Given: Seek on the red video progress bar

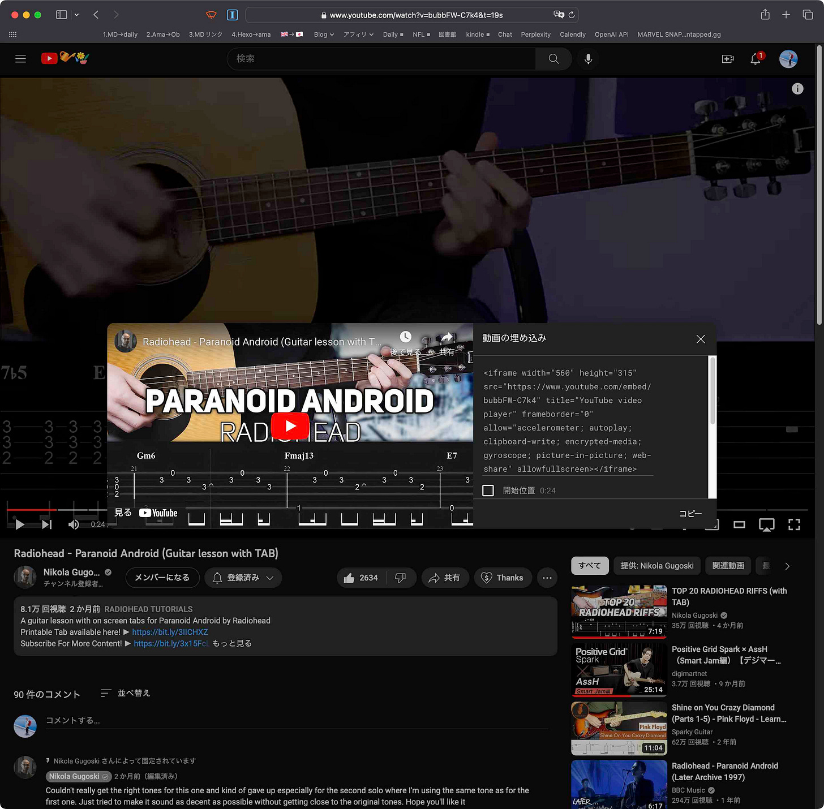Looking at the screenshot, I should 32,510.
